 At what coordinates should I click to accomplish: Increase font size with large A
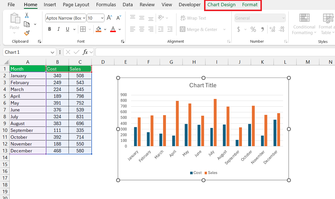click(109, 18)
